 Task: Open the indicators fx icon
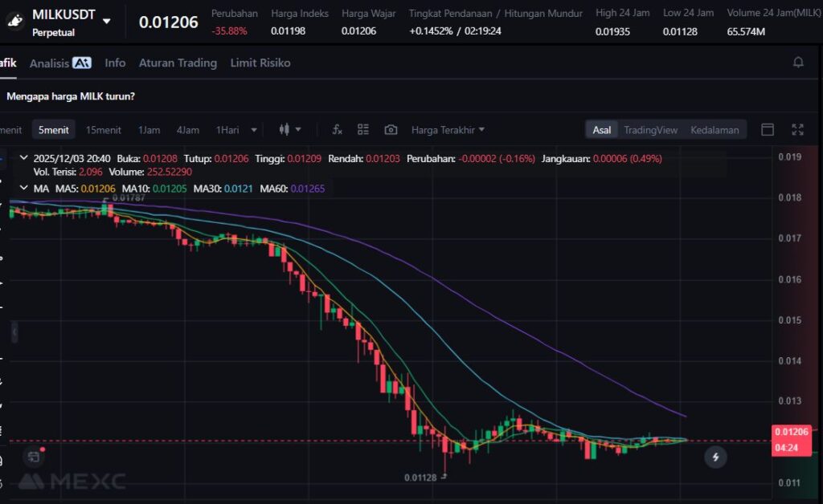338,129
